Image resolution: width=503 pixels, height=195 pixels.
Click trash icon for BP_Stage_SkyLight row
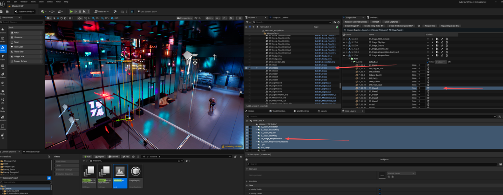pos(447,42)
